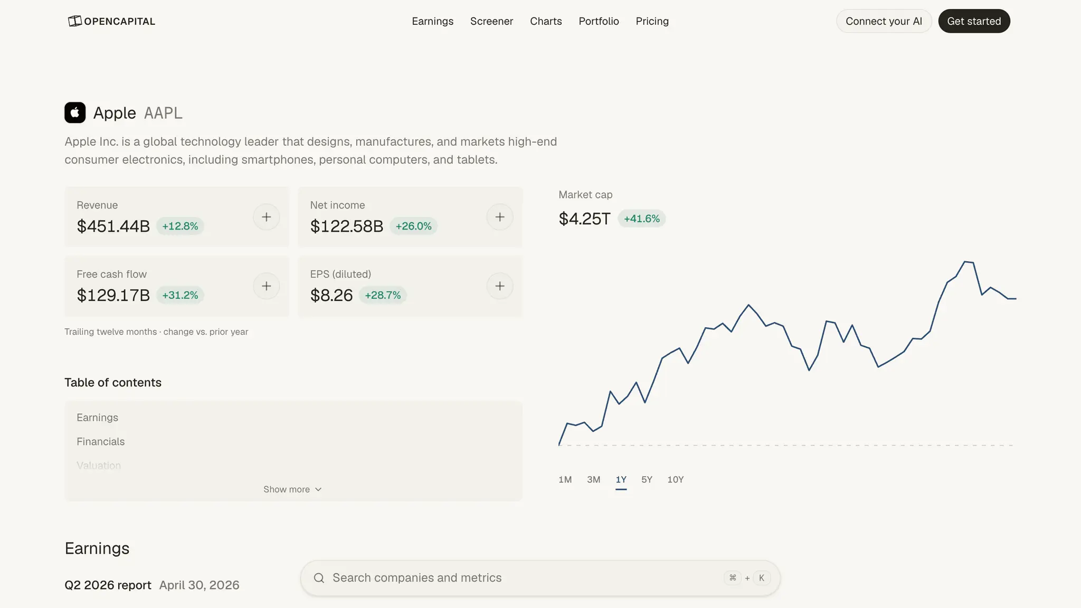Click Show more chevron in table of contents
The height and width of the screenshot is (608, 1081).
[x=318, y=490]
